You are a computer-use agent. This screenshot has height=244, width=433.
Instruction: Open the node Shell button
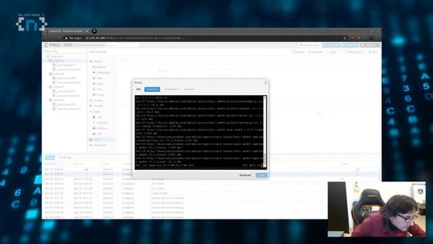[332, 52]
